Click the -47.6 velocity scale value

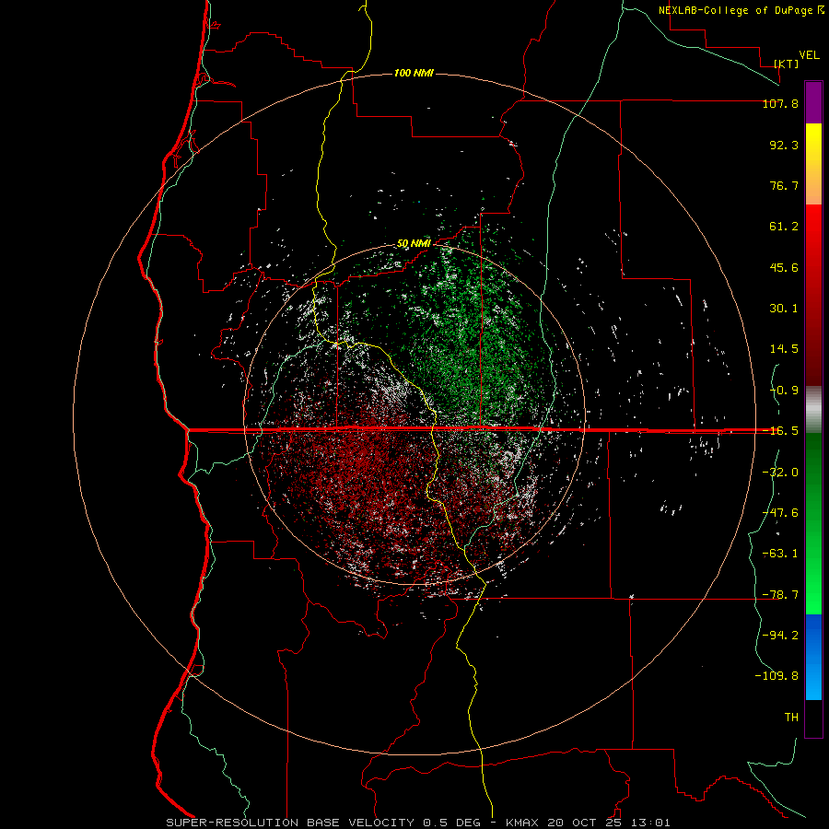tap(780, 513)
